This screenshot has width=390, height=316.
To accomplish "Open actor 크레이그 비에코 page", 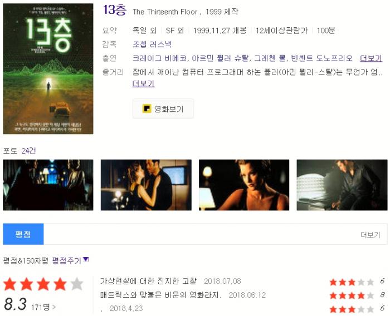I will [x=159, y=58].
